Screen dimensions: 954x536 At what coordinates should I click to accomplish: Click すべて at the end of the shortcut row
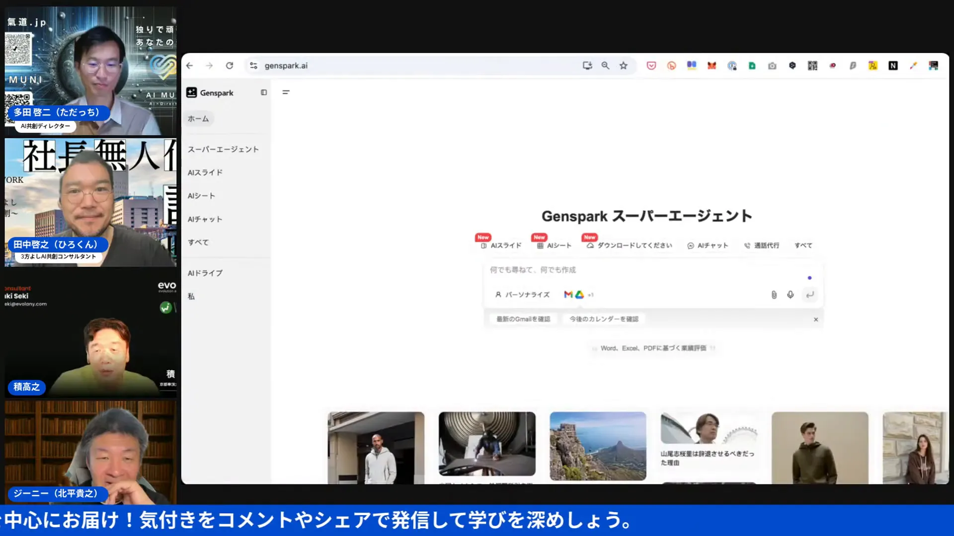point(803,246)
